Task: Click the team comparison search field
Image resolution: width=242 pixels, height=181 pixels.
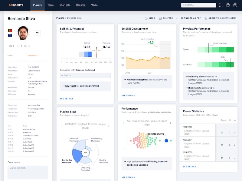Action: click(x=85, y=75)
